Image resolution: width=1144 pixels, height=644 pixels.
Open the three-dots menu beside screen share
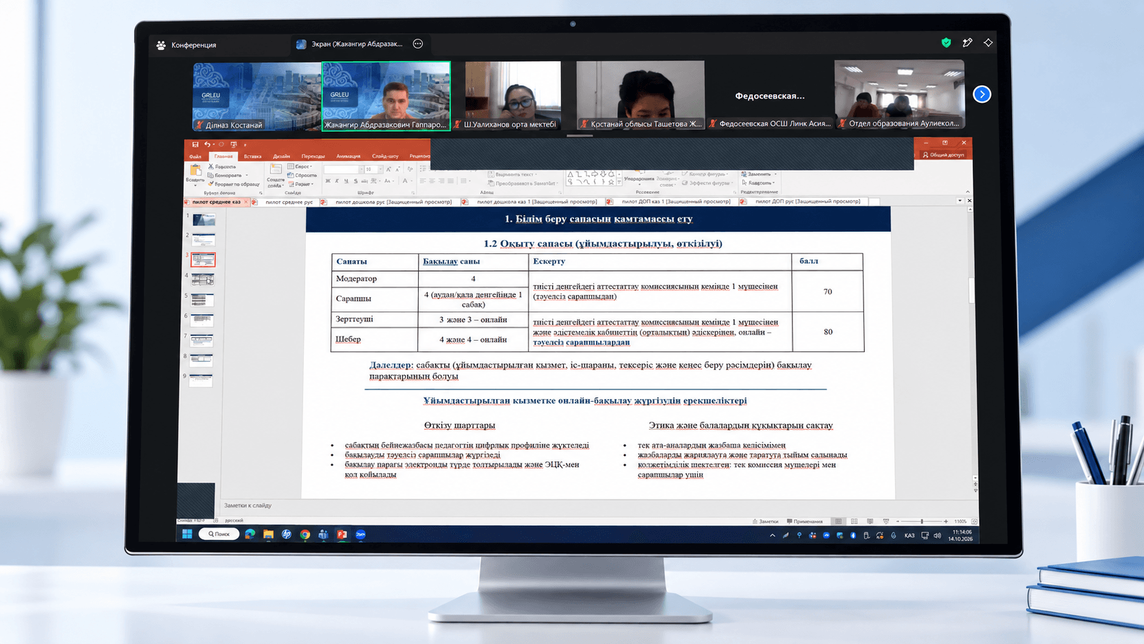(418, 44)
